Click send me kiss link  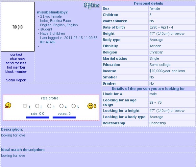pyautogui.click(x=16, y=63)
